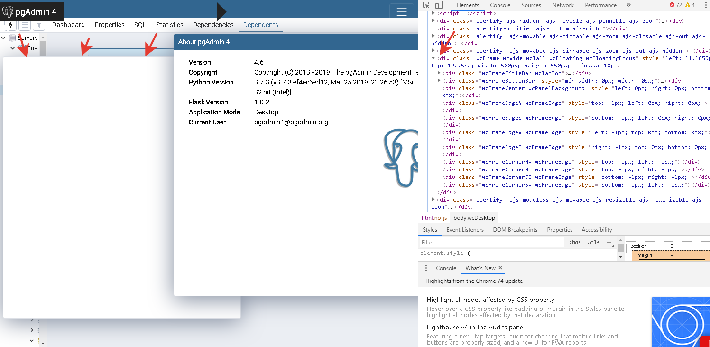Image resolution: width=710 pixels, height=347 pixels.
Task: Toggle the .cls class editor
Action: [x=593, y=242]
